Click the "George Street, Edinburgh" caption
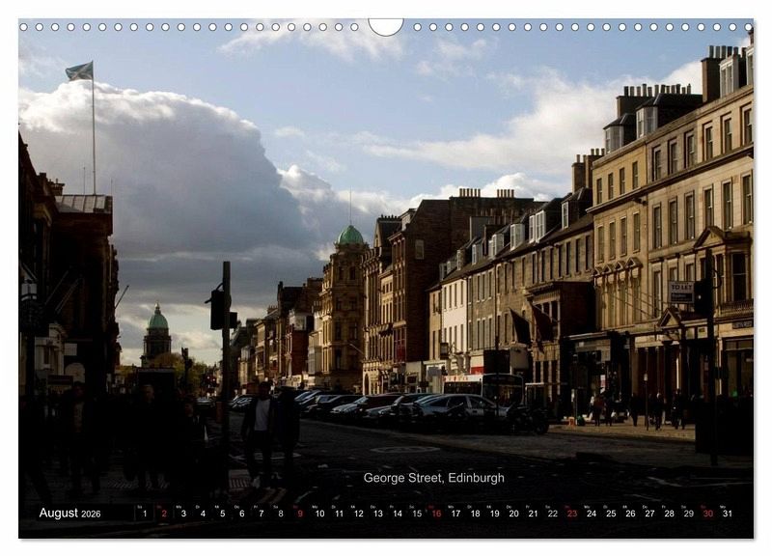This screenshot has height=557, width=772. coord(433,478)
